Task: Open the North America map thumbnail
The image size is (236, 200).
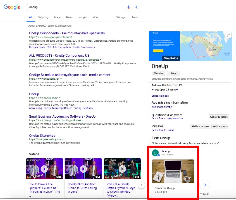Action: [x=206, y=46]
